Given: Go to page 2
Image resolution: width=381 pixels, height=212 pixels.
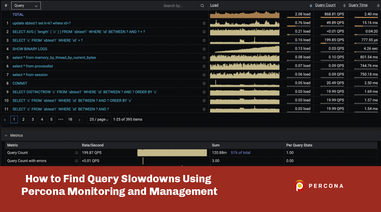Looking at the screenshot, I should click(x=23, y=120).
